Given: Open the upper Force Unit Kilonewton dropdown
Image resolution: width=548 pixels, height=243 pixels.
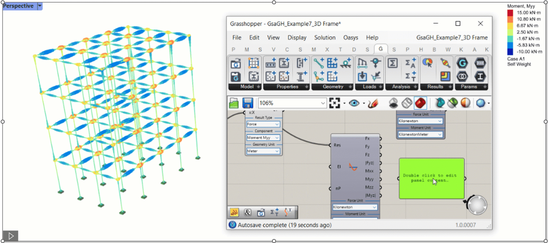Looking at the screenshot, I should [420, 121].
